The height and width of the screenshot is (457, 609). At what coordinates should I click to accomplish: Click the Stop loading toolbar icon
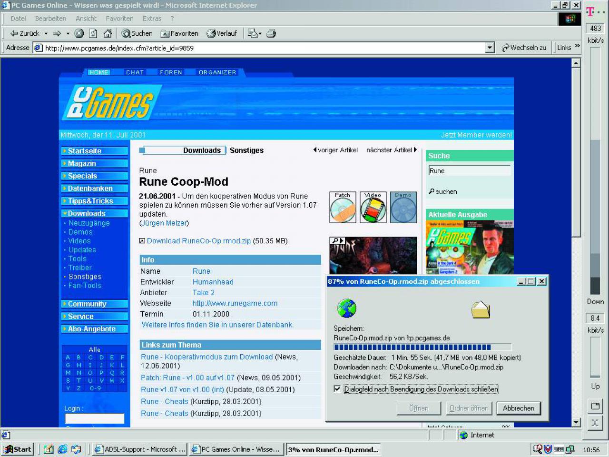tap(79, 33)
